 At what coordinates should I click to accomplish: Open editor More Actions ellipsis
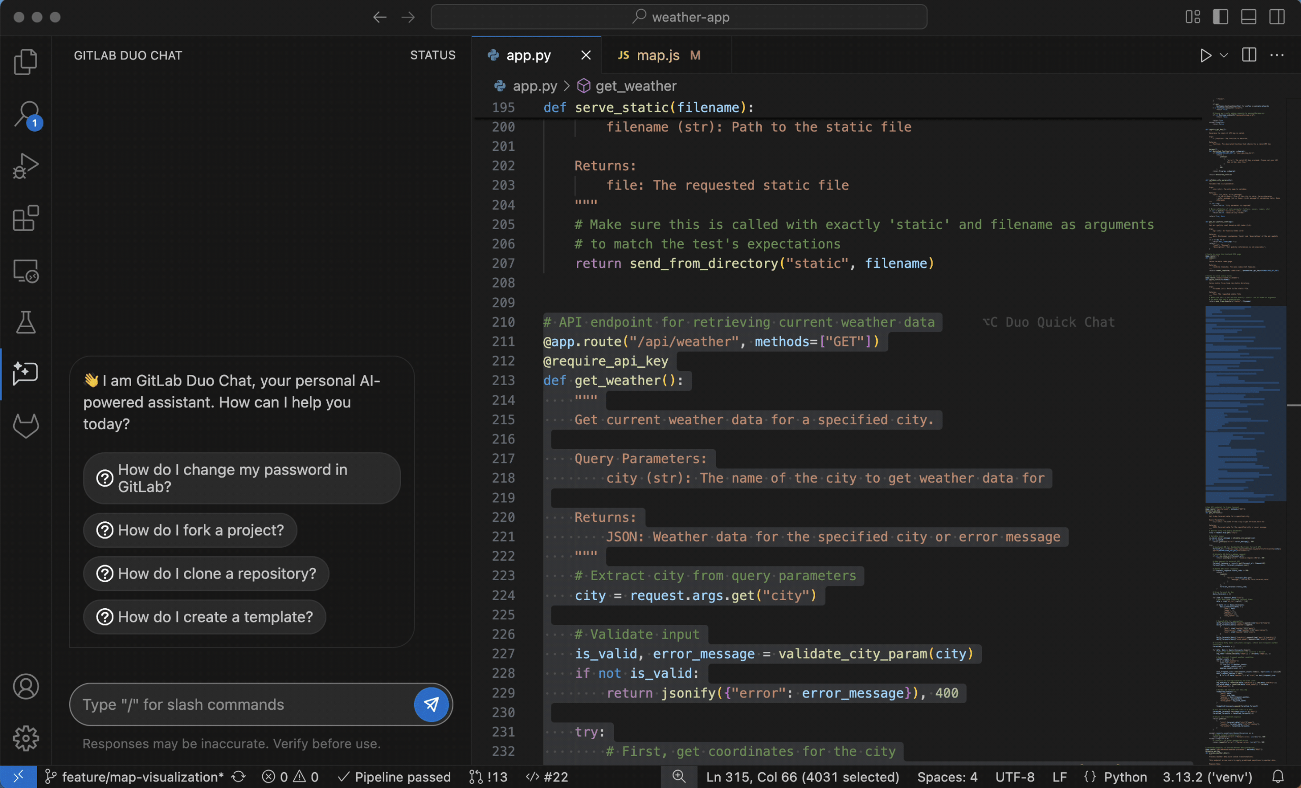pyautogui.click(x=1277, y=55)
